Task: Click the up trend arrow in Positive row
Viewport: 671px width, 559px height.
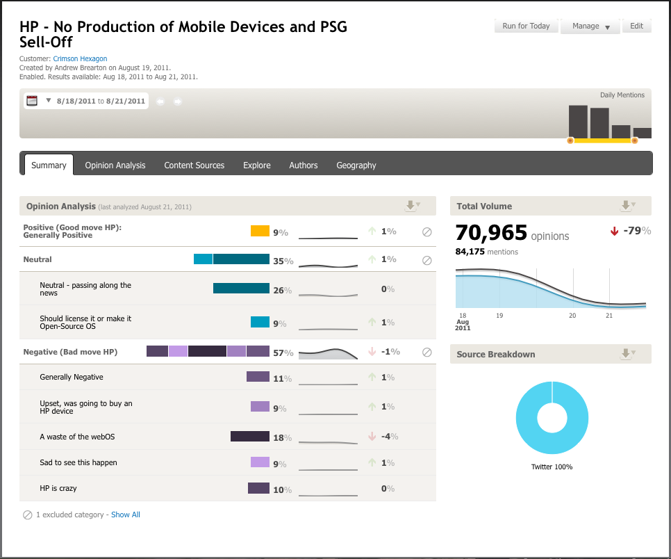Action: tap(372, 232)
